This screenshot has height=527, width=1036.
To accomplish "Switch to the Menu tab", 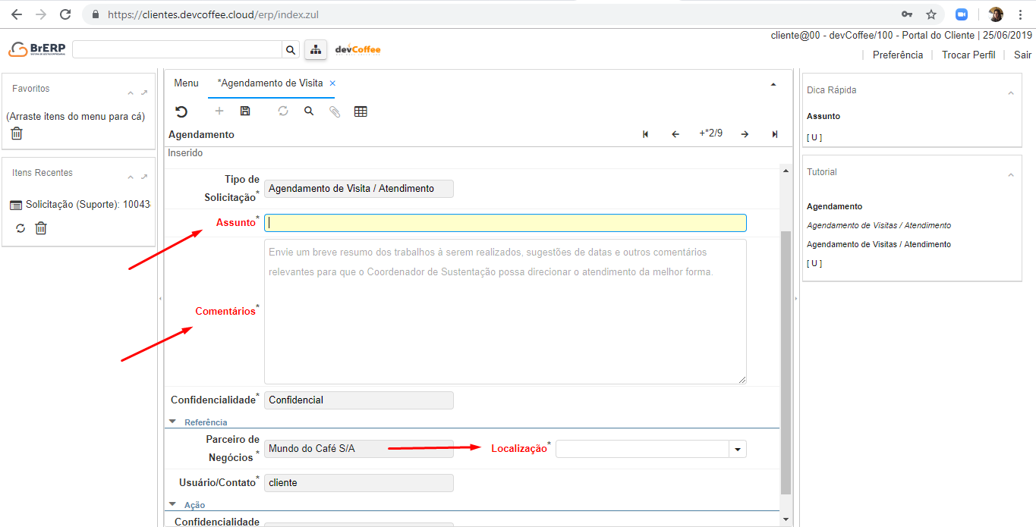I will click(186, 83).
